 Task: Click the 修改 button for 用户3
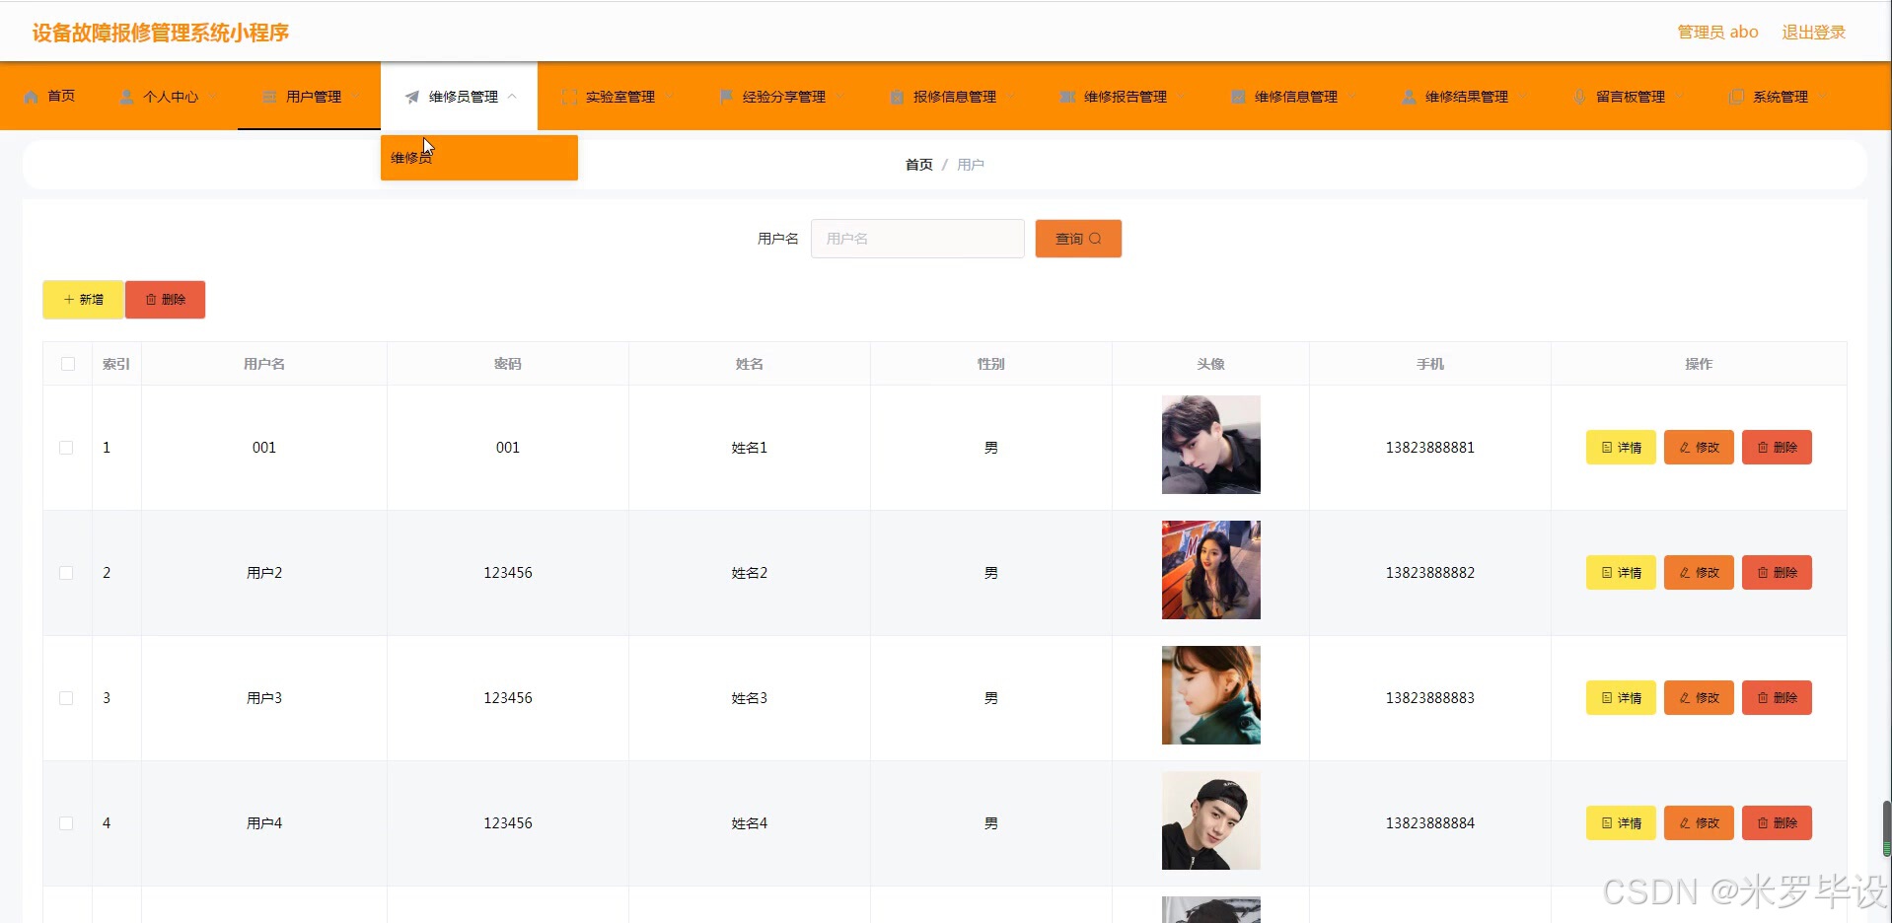click(1699, 698)
